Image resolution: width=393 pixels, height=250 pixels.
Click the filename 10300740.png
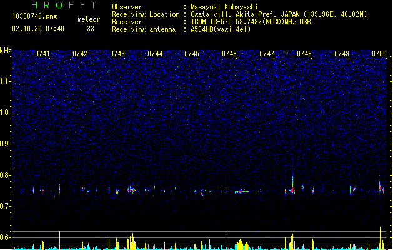tap(35, 16)
